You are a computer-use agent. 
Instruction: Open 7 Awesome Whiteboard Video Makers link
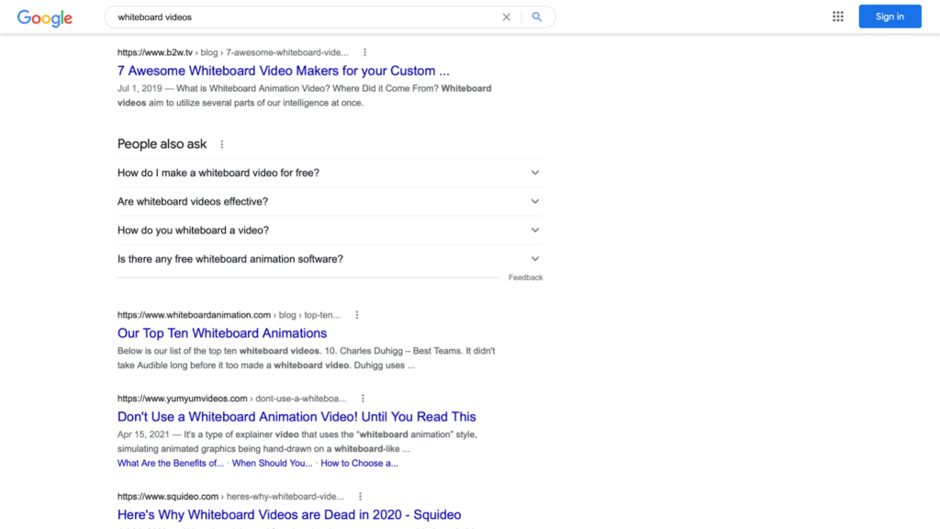[x=283, y=71]
